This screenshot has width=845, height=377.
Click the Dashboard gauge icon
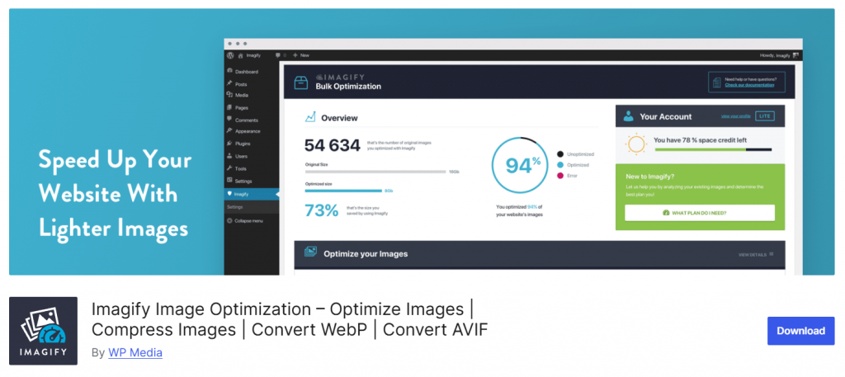click(229, 71)
